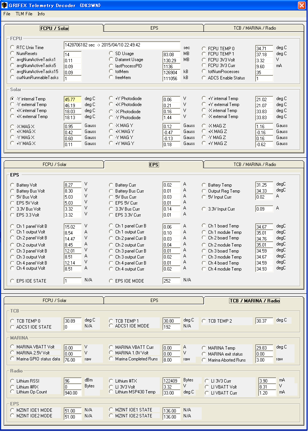
Task: Select the Ch 3 module Temp radio button
Action: click(x=204, y=257)
